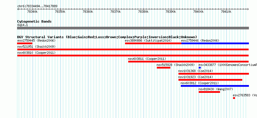This screenshot has height=118, width=257.
Task: Click the Cytogenetic Bands track title
Action: click(x=34, y=21)
